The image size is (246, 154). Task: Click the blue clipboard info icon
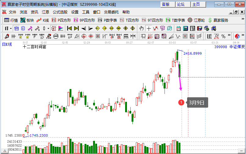pos(23,29)
